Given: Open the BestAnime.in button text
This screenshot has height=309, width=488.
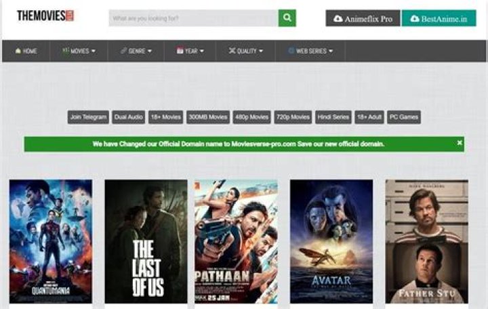Looking at the screenshot, I should 444,19.
